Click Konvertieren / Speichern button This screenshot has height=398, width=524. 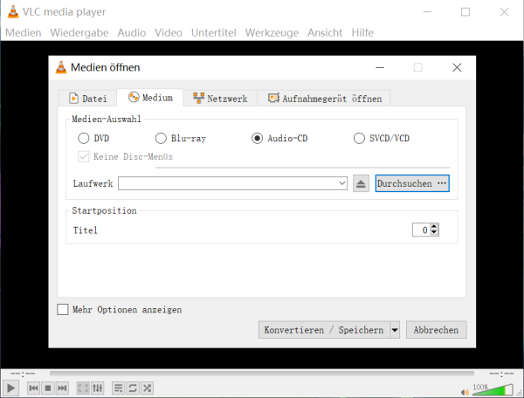[x=324, y=330]
